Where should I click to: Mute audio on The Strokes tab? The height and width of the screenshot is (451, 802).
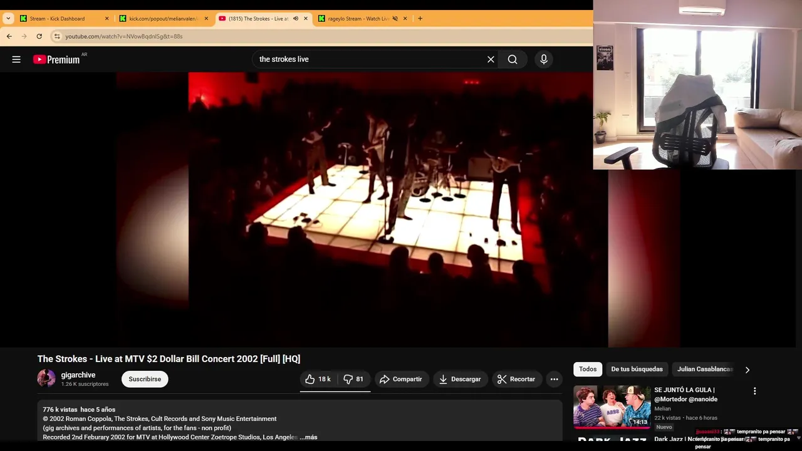[295, 19]
